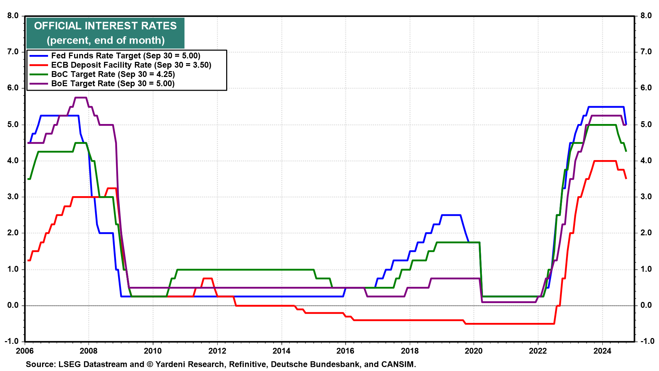Screen dimensions: 659x371
Task: Select the ECB Deposit Facility Rate legend label
Action: click(131, 65)
